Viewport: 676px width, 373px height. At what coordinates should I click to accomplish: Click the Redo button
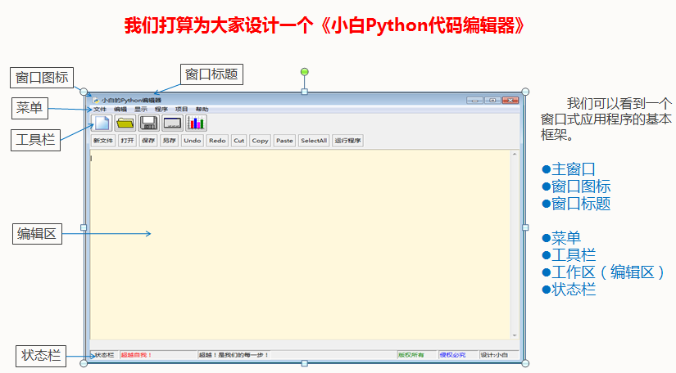(217, 141)
